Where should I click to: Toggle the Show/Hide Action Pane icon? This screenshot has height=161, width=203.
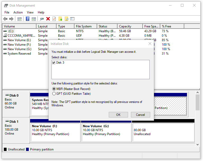(x=34, y=19)
